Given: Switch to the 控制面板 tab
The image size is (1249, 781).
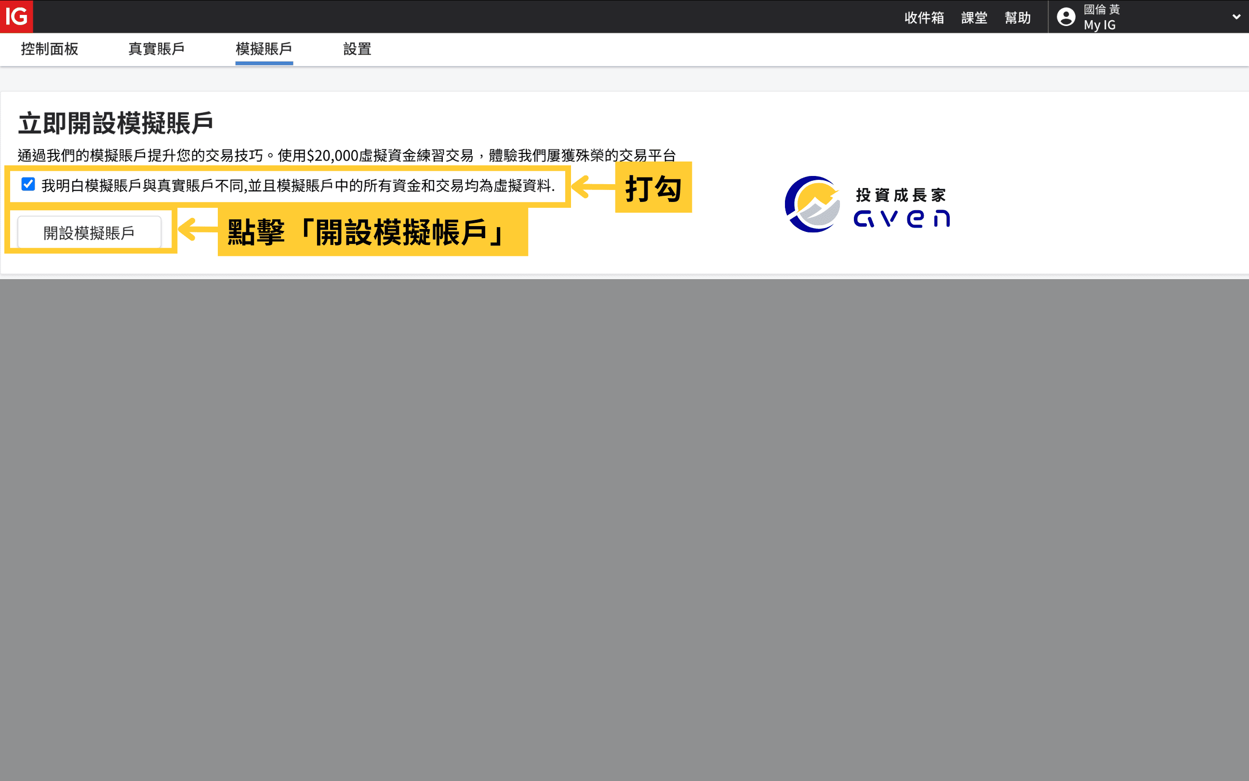Looking at the screenshot, I should click(x=50, y=49).
